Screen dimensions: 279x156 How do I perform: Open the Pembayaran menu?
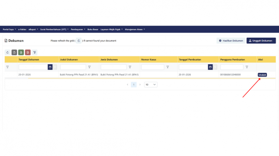[x=78, y=29]
